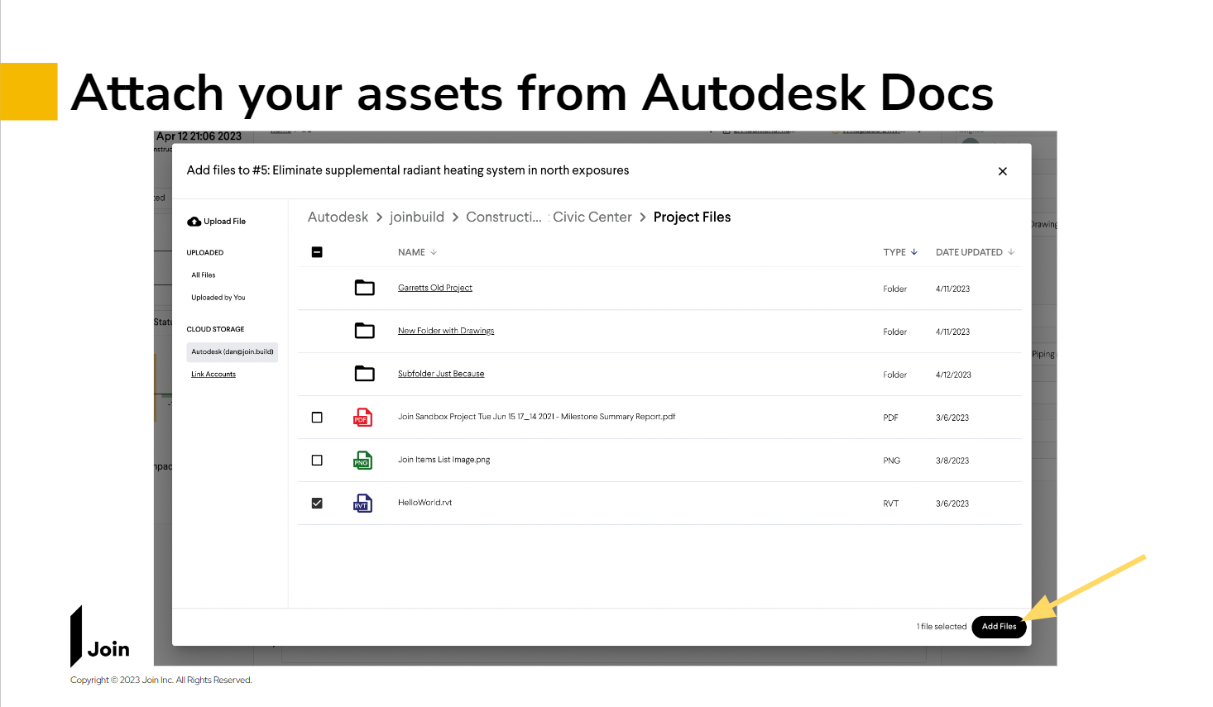Select the Milestone Summary Report.pdf file name
The image size is (1213, 707).
coord(536,417)
